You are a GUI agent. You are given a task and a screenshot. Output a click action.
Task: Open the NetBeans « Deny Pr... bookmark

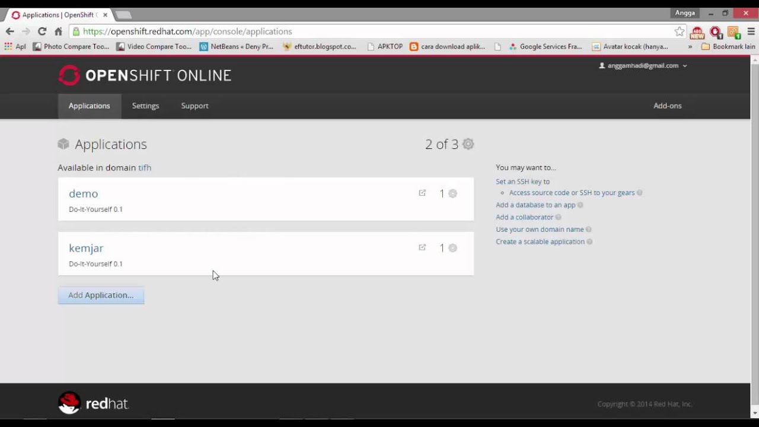237,46
